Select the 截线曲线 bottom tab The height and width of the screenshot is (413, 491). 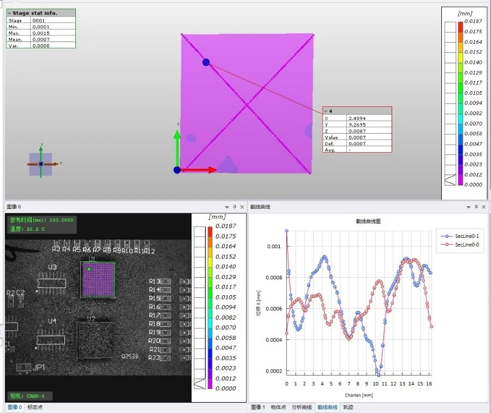(x=327, y=407)
